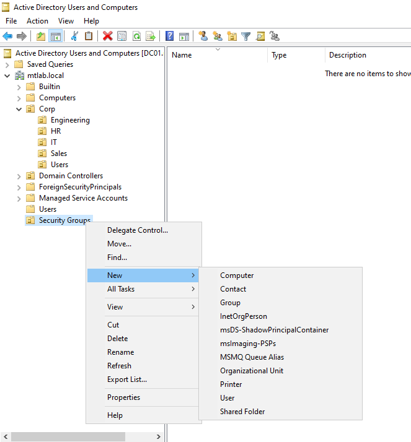The width and height of the screenshot is (411, 442).
Task: Create a new Shared Folder from submenu
Action: (281, 412)
